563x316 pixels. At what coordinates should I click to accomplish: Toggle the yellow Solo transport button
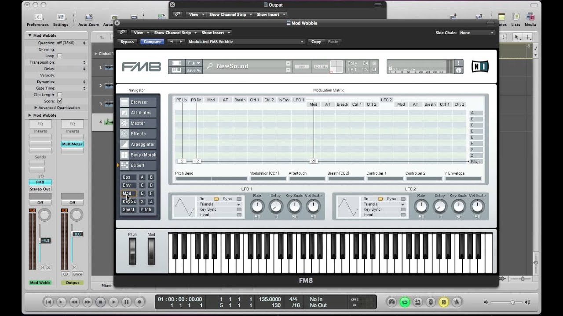pos(444,302)
